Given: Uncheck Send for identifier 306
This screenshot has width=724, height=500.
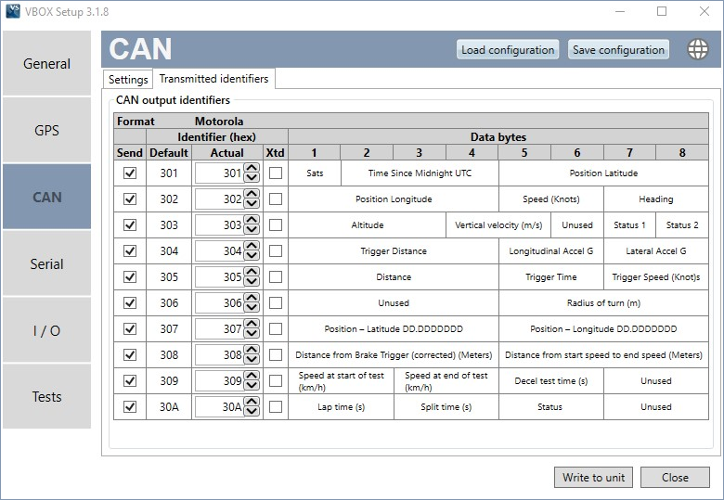Looking at the screenshot, I should pos(130,303).
